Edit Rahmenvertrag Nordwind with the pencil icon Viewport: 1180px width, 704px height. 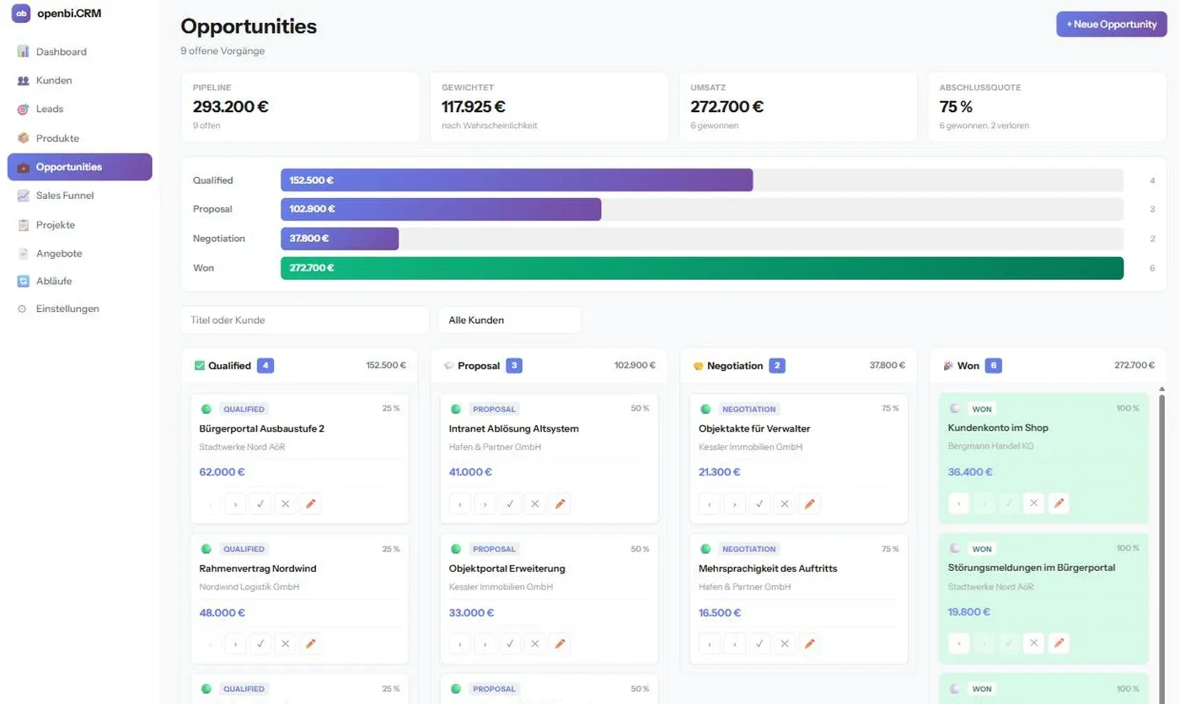pos(310,643)
